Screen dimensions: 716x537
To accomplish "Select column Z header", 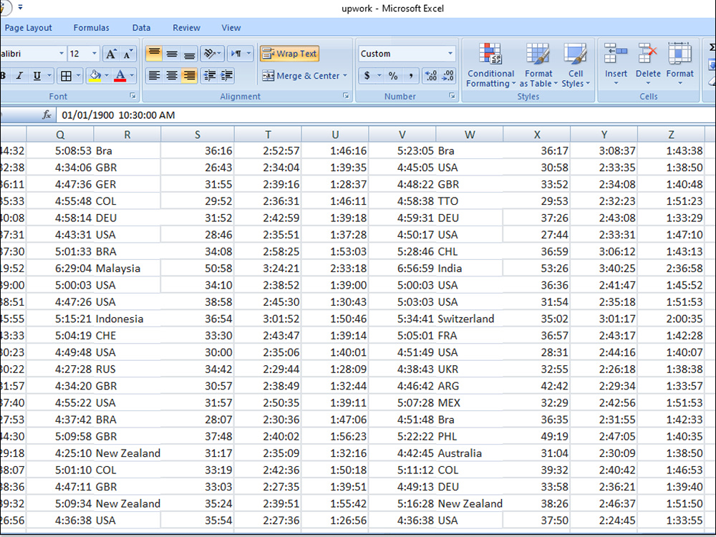I will click(x=671, y=135).
